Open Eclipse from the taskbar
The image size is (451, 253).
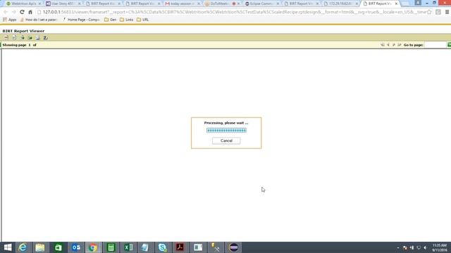tap(233, 247)
